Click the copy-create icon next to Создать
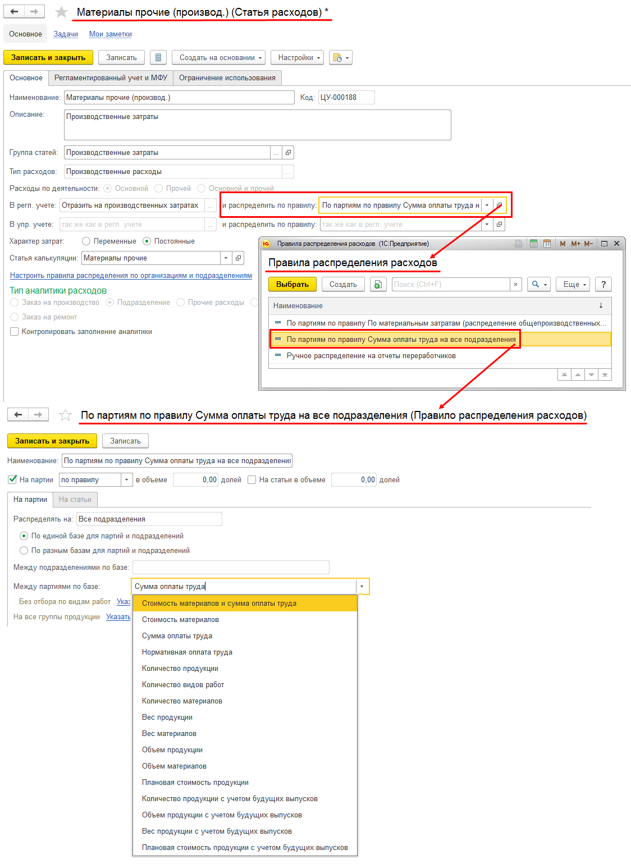 coord(378,285)
